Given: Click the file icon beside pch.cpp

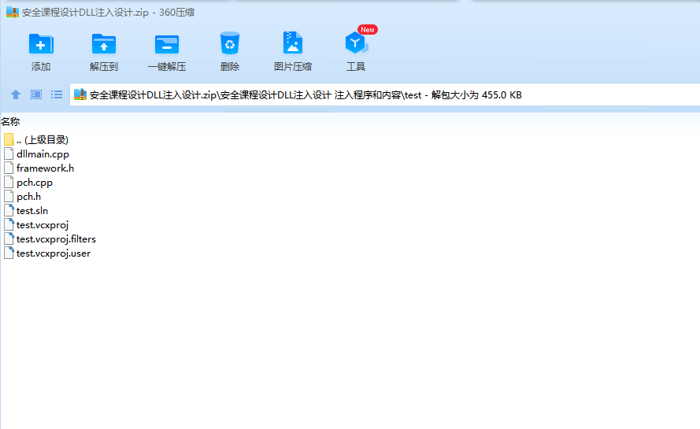Looking at the screenshot, I should (9, 183).
